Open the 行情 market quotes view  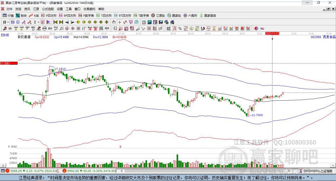(x=8, y=16)
